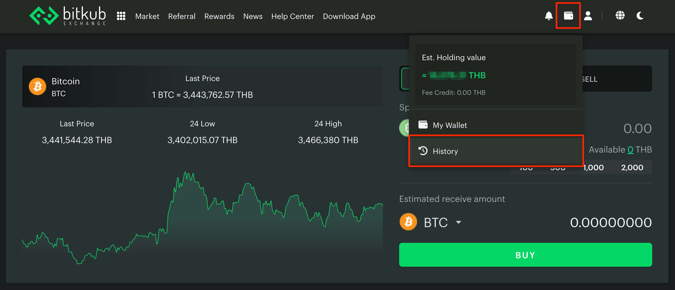
Task: Click the green BUY button
Action: pos(525,255)
